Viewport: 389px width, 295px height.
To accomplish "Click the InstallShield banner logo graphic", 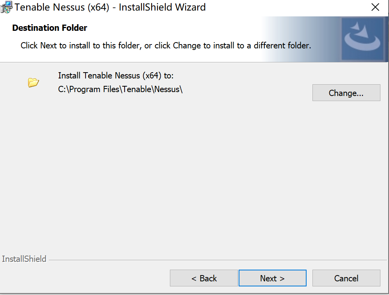I will [x=362, y=39].
